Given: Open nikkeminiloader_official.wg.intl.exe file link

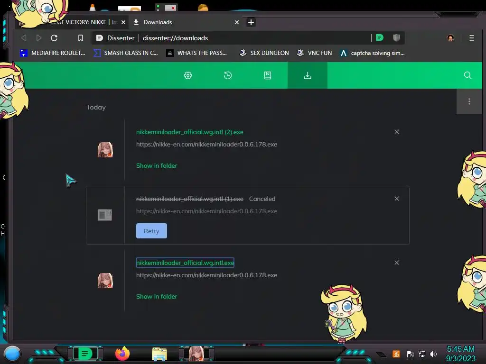Looking at the screenshot, I should pos(185,263).
